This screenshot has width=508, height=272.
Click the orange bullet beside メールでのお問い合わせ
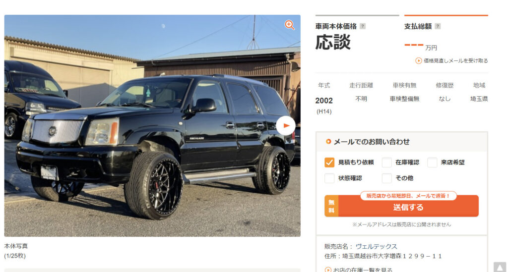pos(328,141)
